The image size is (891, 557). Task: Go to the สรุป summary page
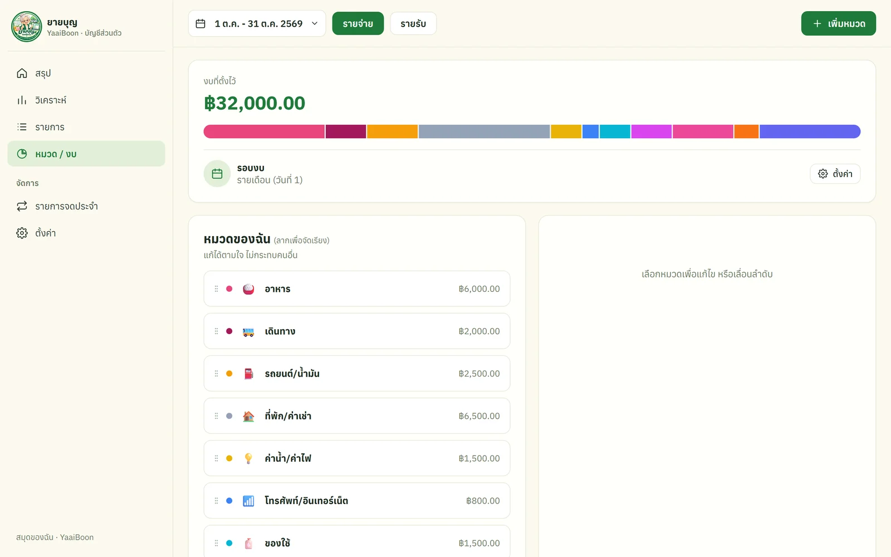point(86,73)
